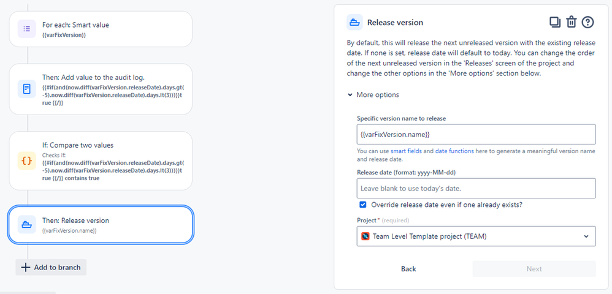Toggle Override release date checkbox
The height and width of the screenshot is (294, 612).
363,205
